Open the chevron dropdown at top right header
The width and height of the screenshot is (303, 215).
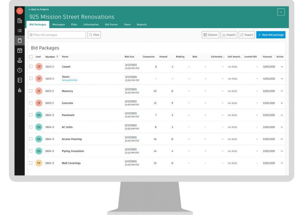click(281, 12)
